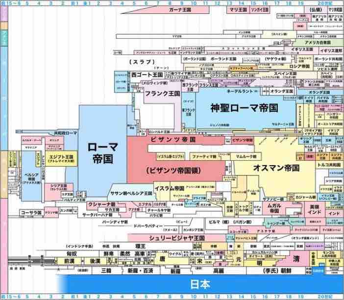344x300 pixels.
Task: Click the クシャーナ朝 block
Action: [x=101, y=204]
